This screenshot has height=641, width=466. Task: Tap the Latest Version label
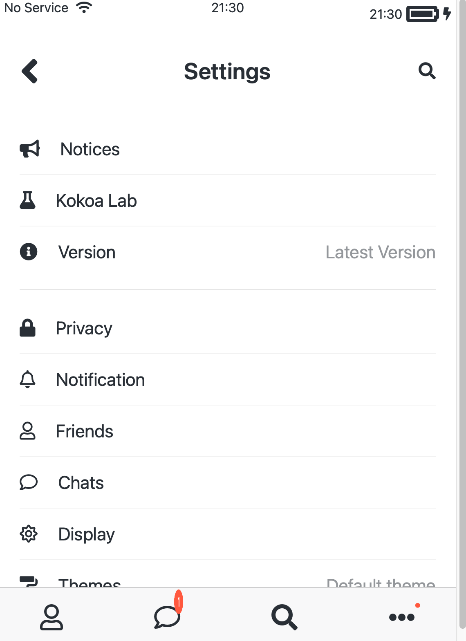click(x=380, y=252)
